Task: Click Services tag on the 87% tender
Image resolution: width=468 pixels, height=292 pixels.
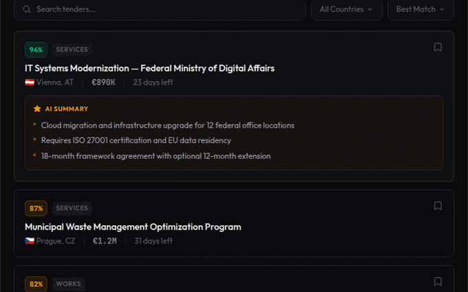Action: click(x=72, y=208)
